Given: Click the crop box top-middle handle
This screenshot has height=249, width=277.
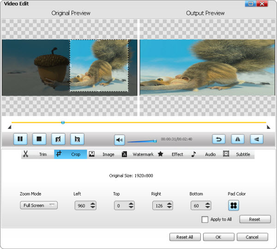Looking at the screenshot, I should [x=99, y=40].
